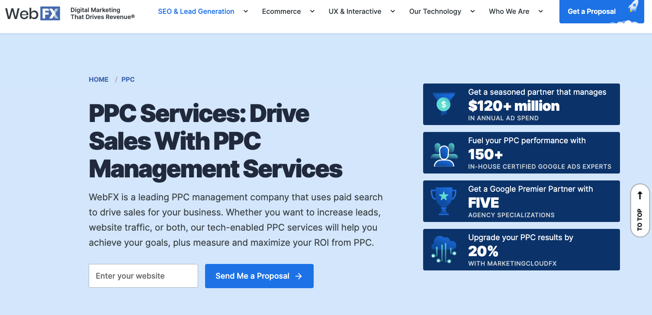The height and width of the screenshot is (315, 652).
Task: Expand the Our Technology chevron
Action: (x=472, y=11)
